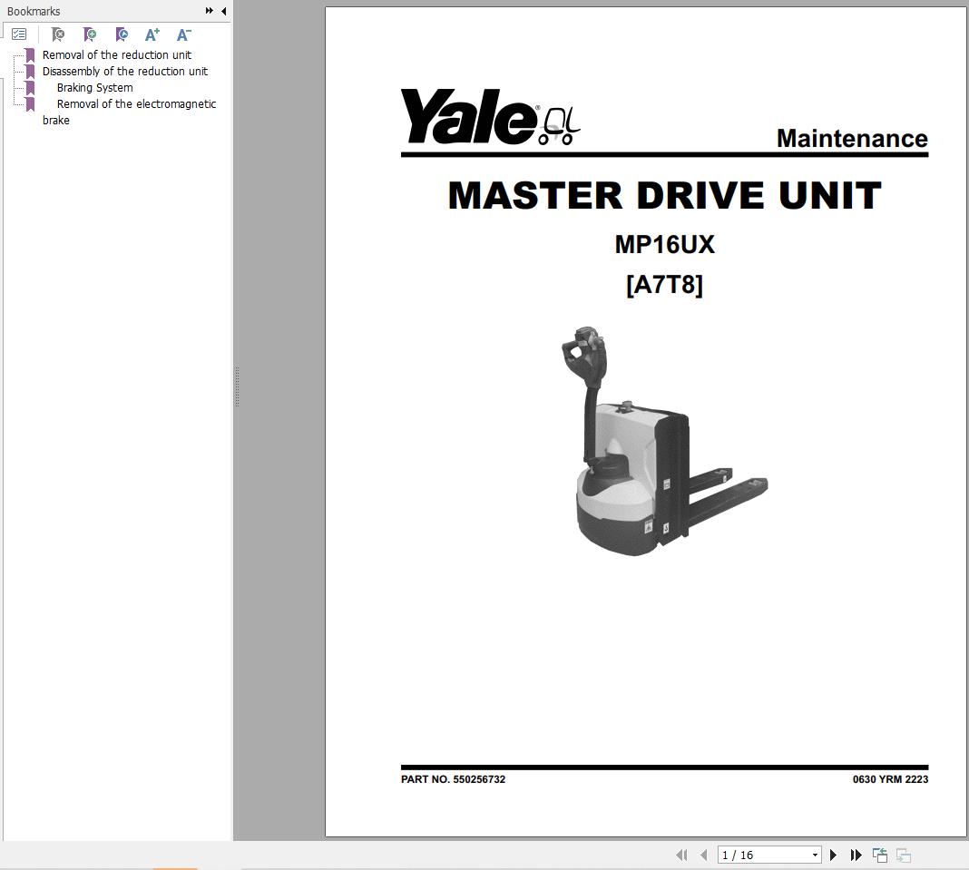The image size is (969, 870).
Task: Open the Bookmarks panel options icon
Action: pos(19,34)
